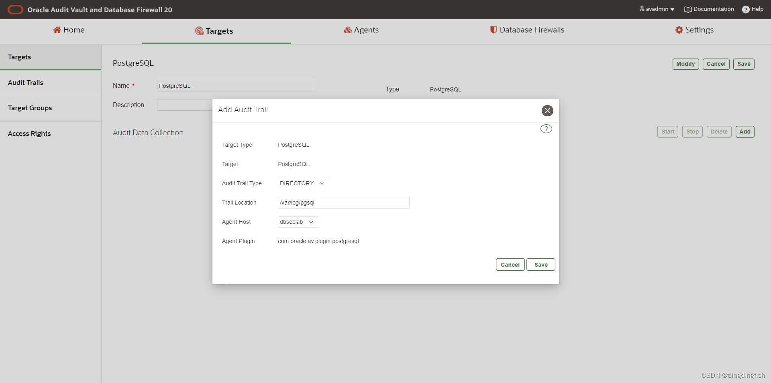Click the dialog help question mark icon
Viewport: 771px width, 383px height.
point(546,129)
